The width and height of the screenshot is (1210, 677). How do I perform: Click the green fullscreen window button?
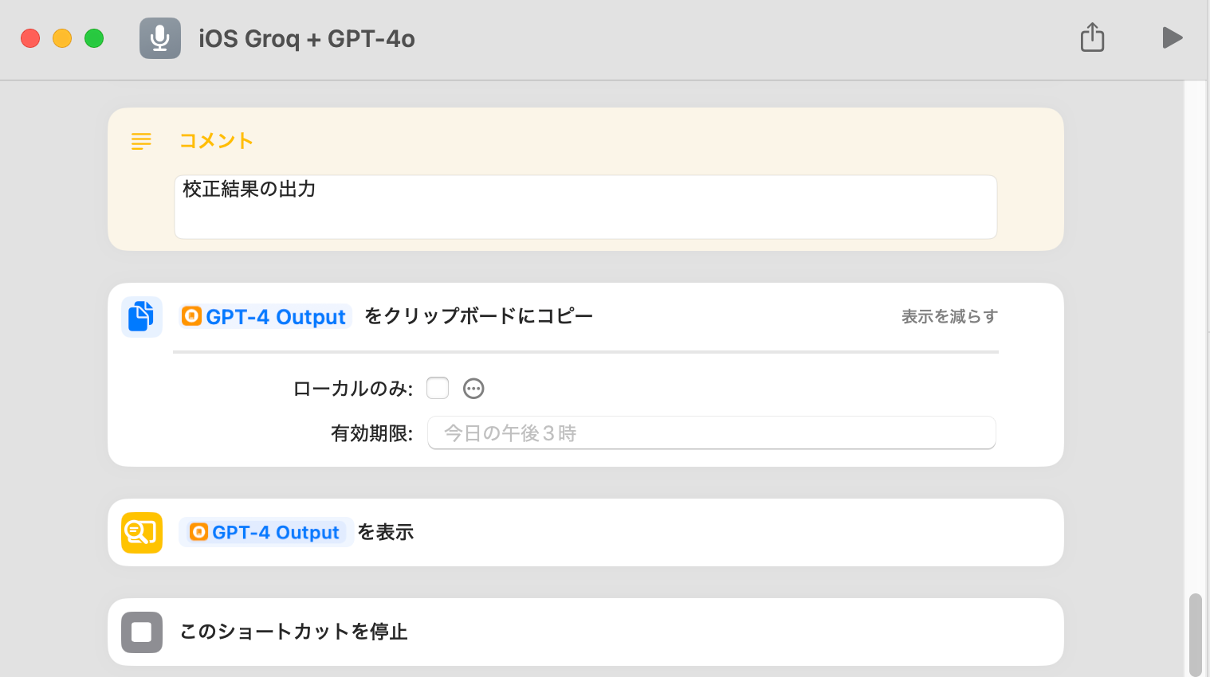94,38
